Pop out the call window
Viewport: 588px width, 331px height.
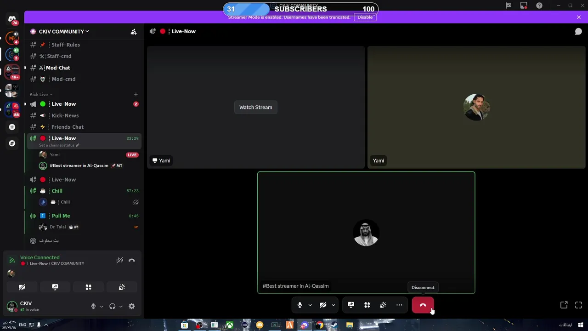point(564,305)
